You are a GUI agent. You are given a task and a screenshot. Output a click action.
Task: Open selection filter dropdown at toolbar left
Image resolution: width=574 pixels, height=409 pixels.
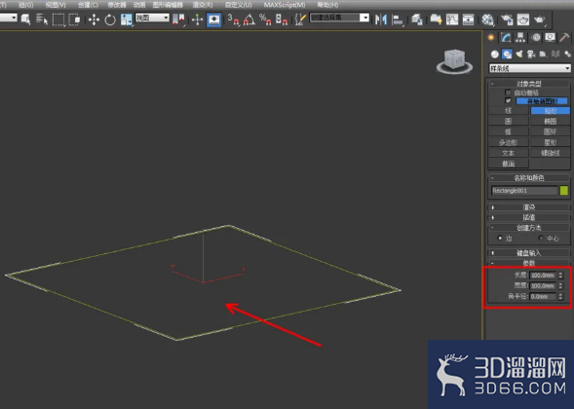[x=8, y=18]
